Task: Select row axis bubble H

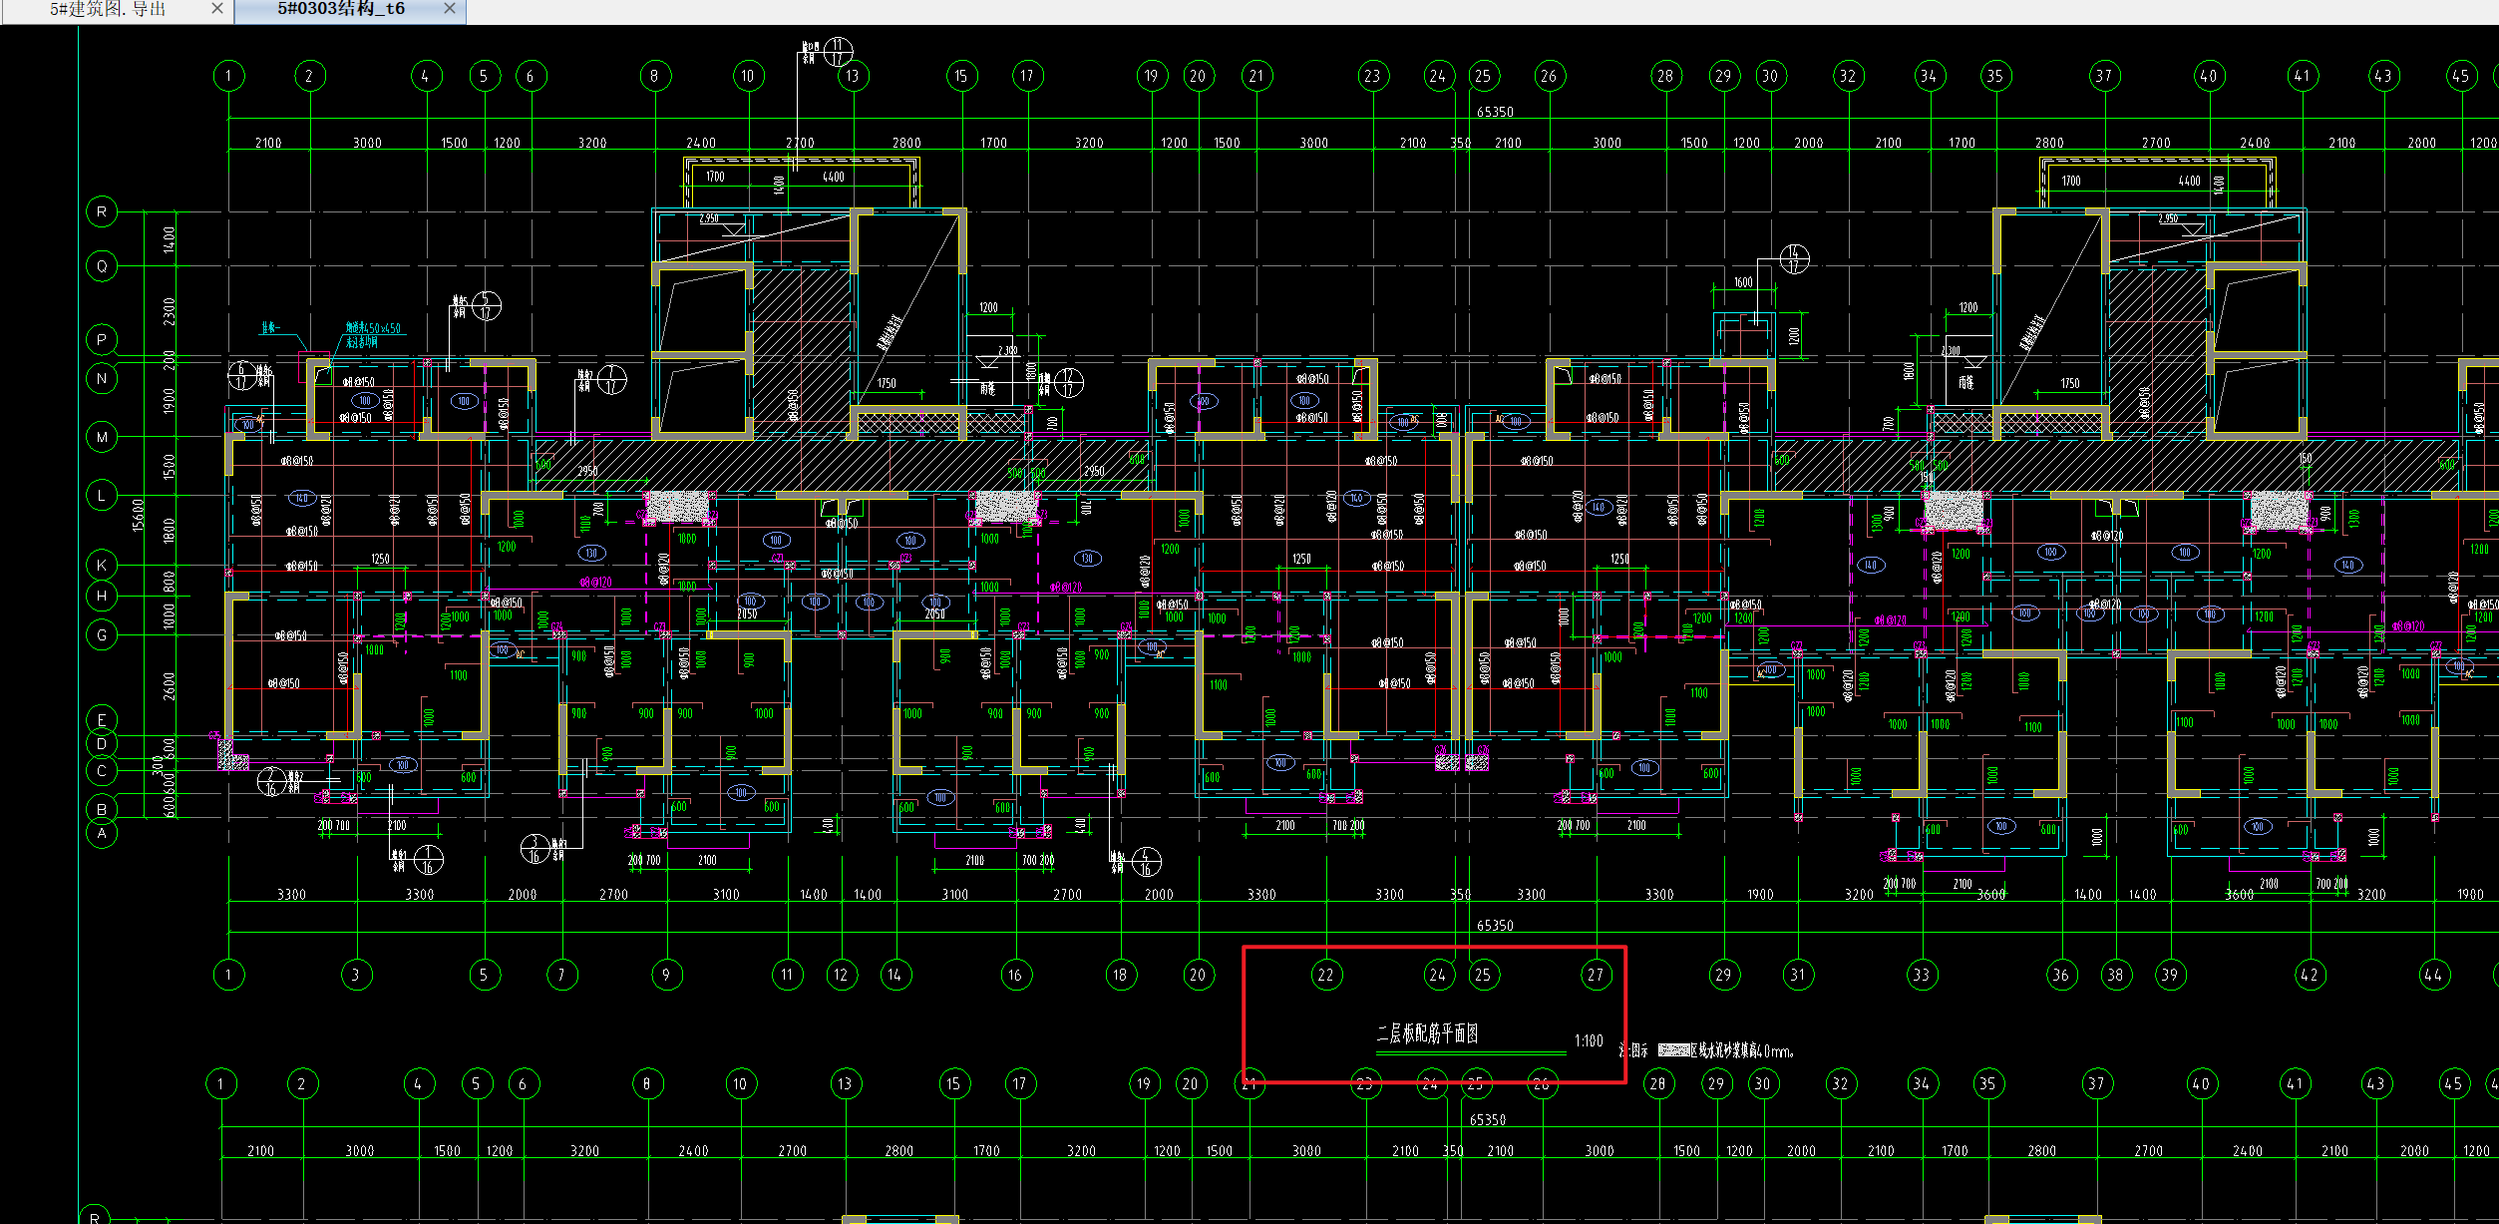Action: click(x=102, y=597)
